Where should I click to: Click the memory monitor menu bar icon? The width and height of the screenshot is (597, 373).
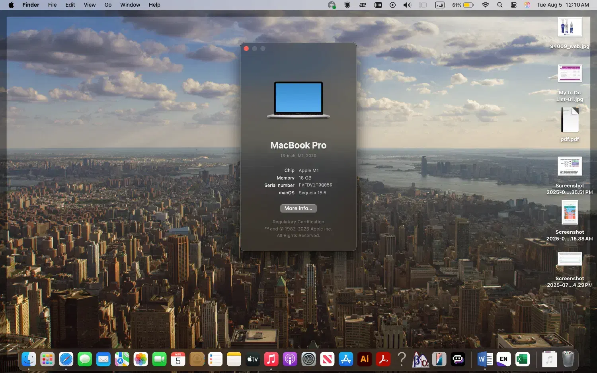378,5
